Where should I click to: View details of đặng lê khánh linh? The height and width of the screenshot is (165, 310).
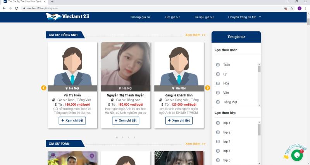[179, 120]
